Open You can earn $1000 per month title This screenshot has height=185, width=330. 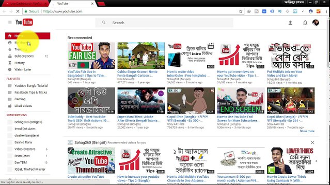point(238,178)
